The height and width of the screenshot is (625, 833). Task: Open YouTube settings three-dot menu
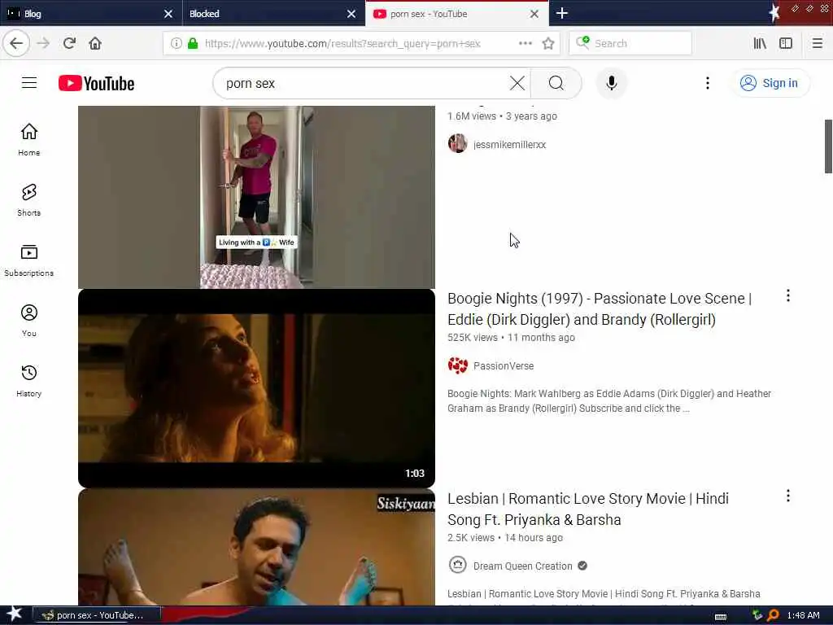[x=707, y=83]
